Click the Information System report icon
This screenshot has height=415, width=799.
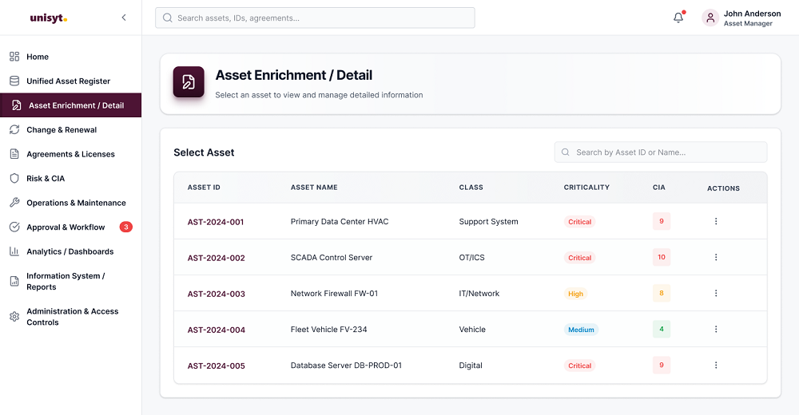[14, 281]
